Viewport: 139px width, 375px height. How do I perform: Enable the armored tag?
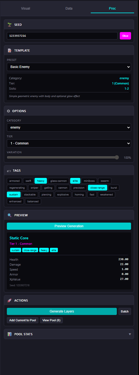coord(14,181)
